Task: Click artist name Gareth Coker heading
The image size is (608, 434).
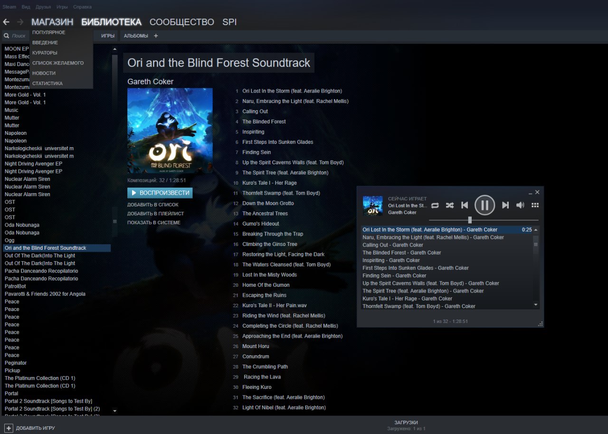Action: [151, 82]
